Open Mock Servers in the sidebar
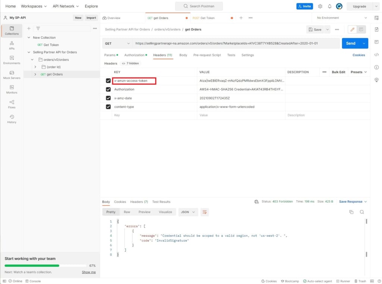Image resolution: width=382 pixels, height=284 pixels. tap(12, 75)
